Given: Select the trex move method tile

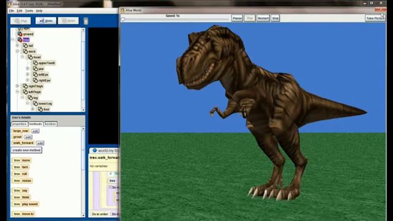Looking at the screenshot, I should click(22, 160).
